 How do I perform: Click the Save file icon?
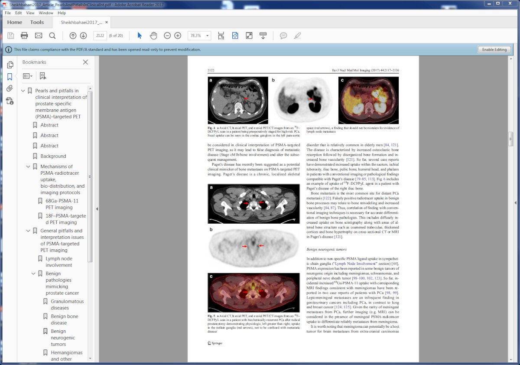point(10,36)
